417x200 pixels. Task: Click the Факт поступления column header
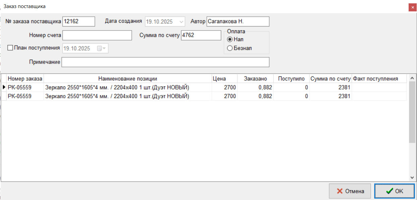pos(375,79)
